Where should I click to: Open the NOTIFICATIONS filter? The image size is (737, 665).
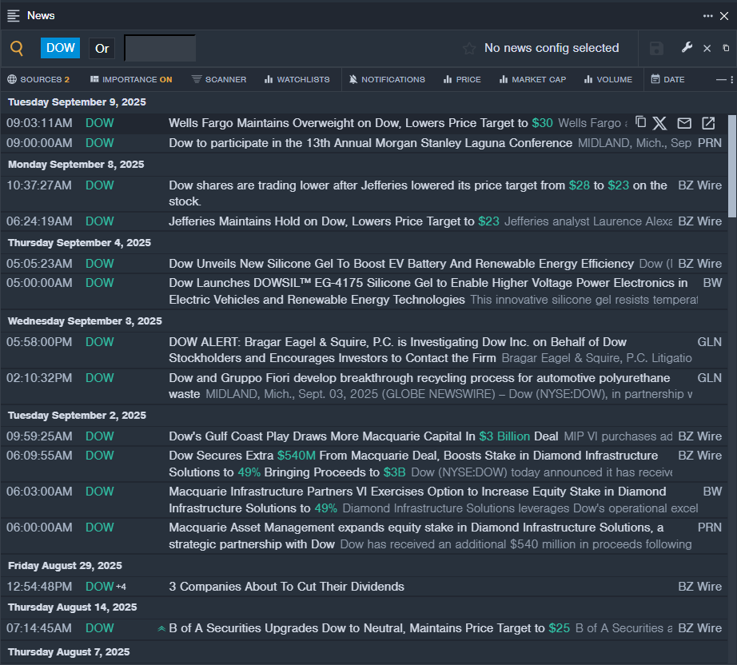tap(387, 79)
